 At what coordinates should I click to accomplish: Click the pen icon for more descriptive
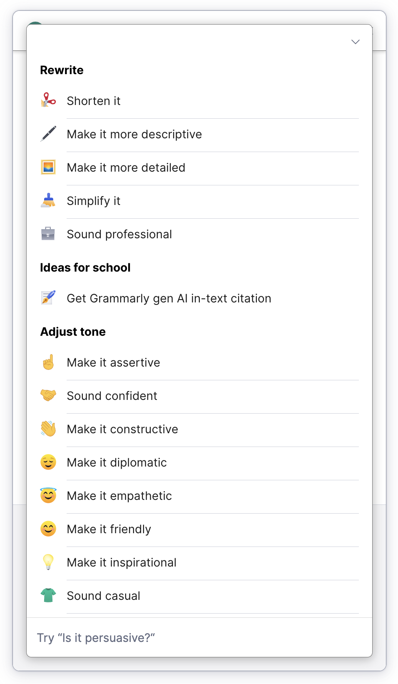coord(48,134)
